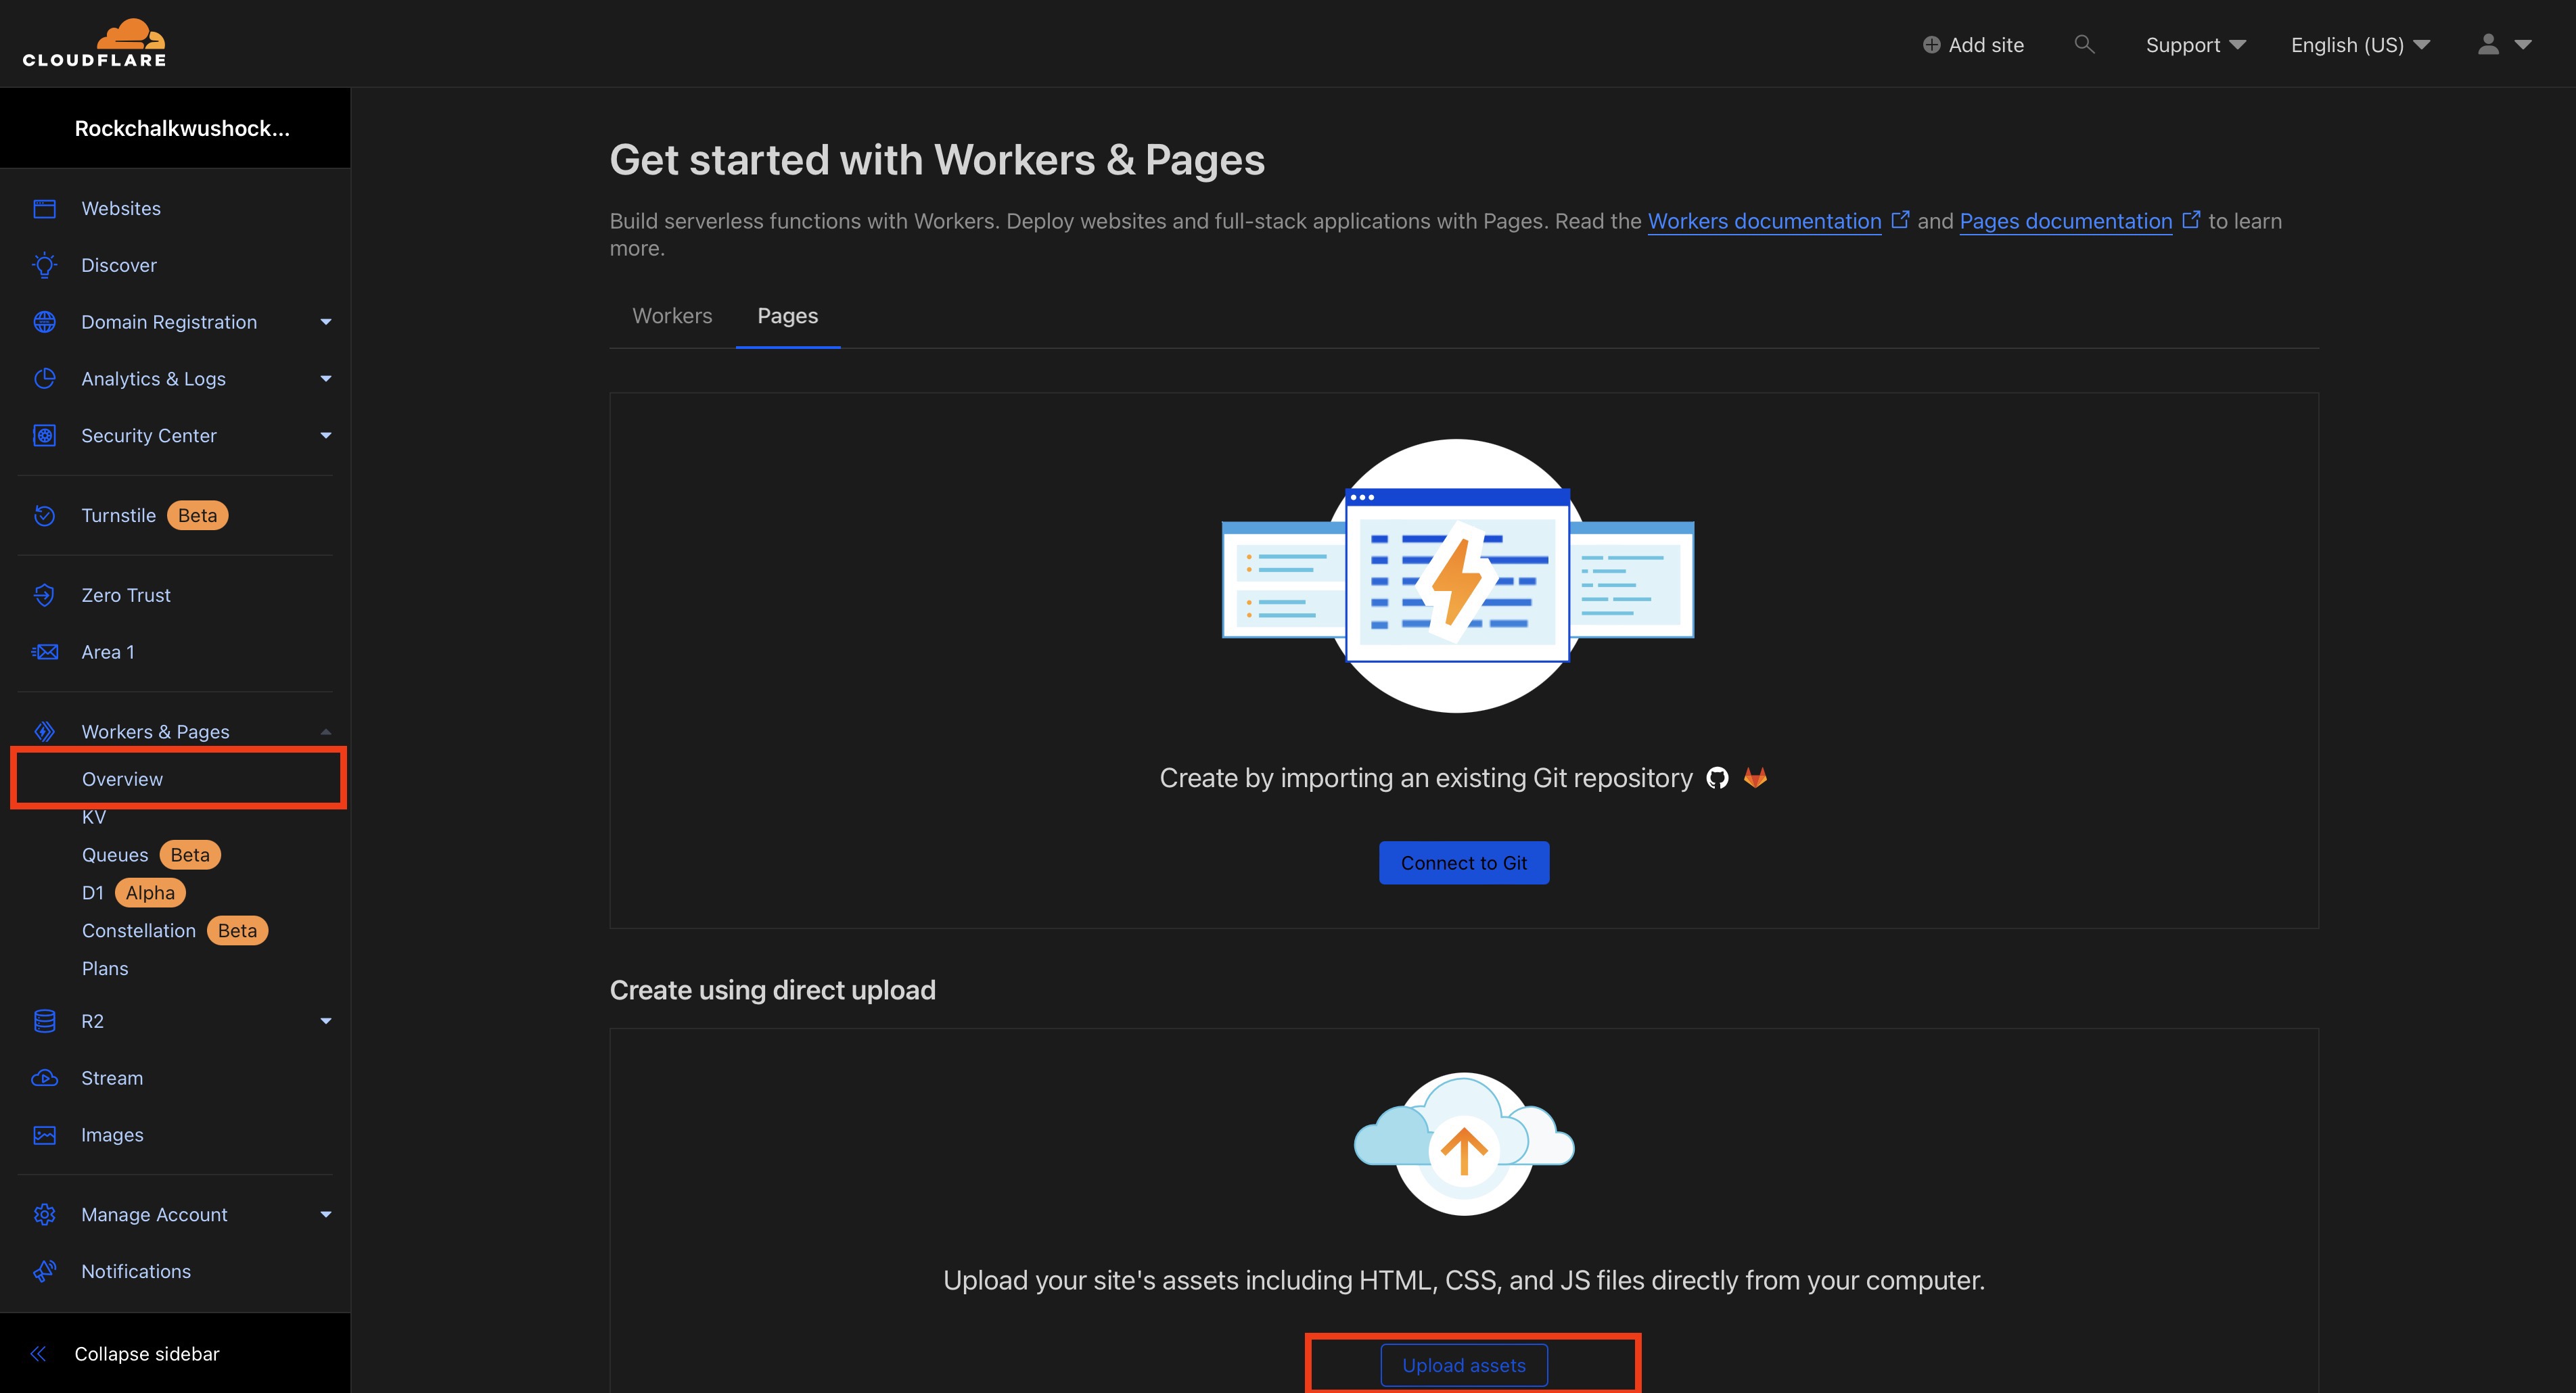Select the Zero Trust sidebar icon
Viewport: 2576px width, 1393px height.
(46, 595)
